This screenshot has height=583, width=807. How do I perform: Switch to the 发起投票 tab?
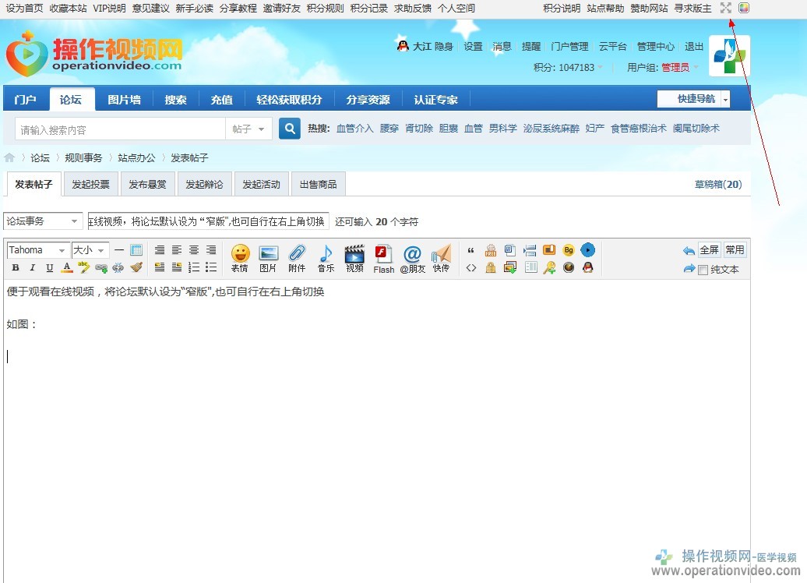(90, 185)
